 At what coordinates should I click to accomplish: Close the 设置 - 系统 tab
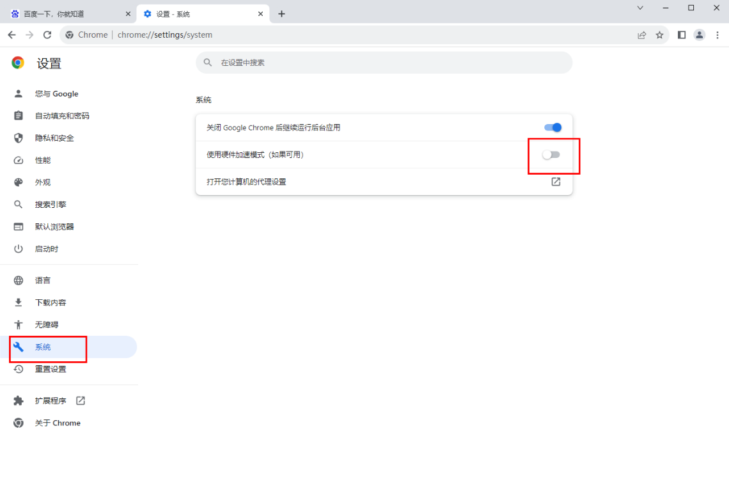click(x=260, y=14)
